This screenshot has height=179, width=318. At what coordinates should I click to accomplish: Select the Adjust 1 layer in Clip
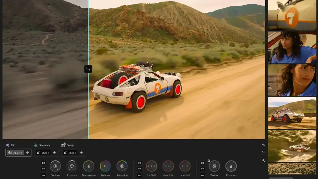[x=15, y=153]
